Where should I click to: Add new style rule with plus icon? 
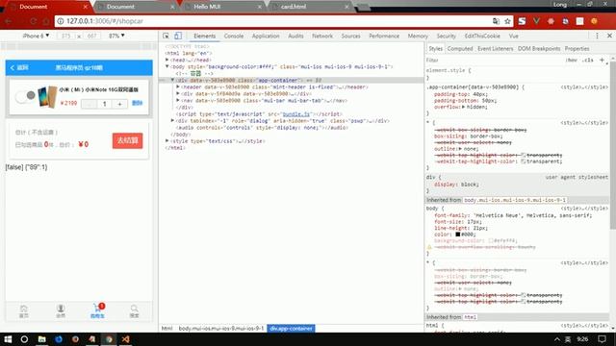pyautogui.click(x=602, y=60)
